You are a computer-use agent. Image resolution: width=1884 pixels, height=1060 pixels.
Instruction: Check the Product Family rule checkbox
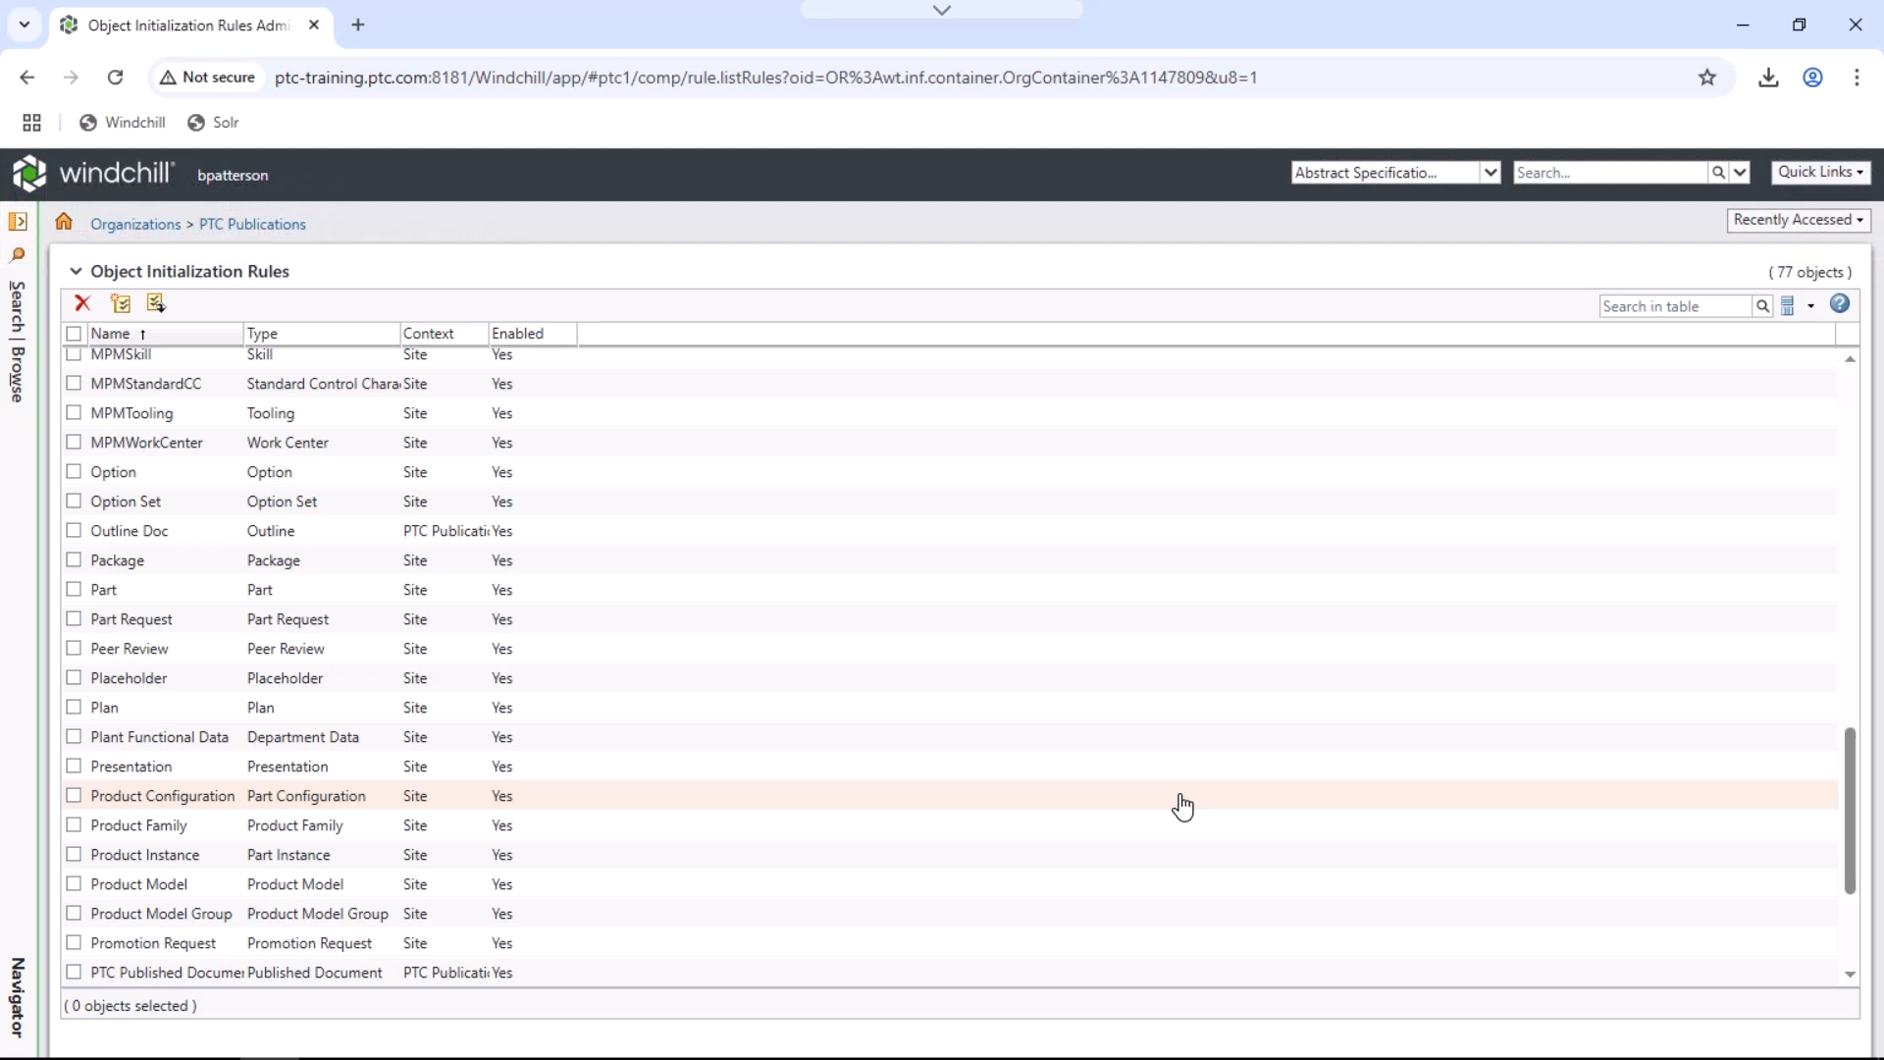[x=74, y=825]
